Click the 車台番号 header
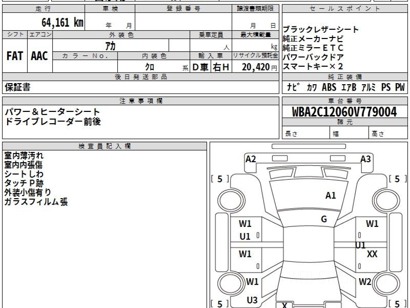Screen dimensions: 410x308 [x=345, y=101]
